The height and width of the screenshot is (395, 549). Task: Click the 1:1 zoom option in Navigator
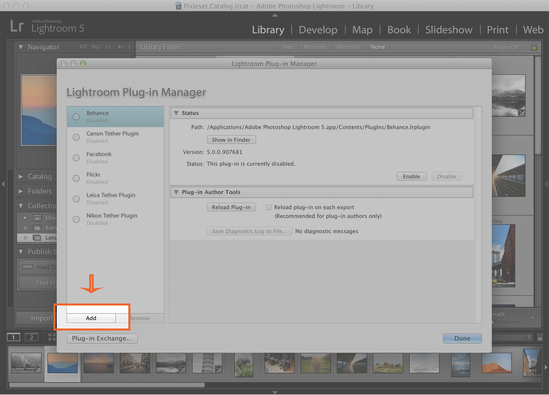point(108,47)
